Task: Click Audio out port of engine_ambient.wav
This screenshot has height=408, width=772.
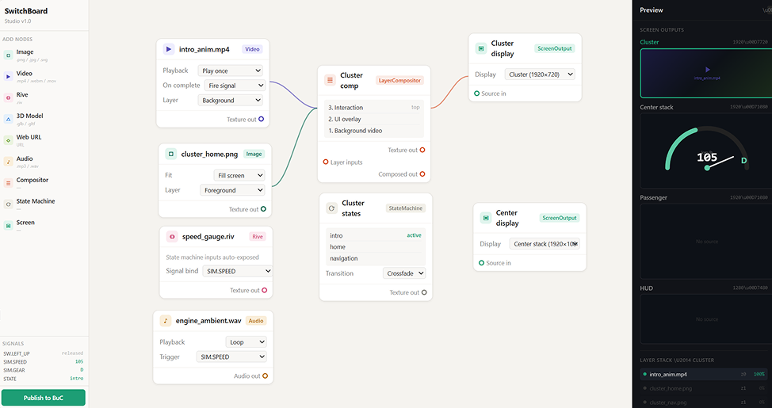Action: [265, 376]
